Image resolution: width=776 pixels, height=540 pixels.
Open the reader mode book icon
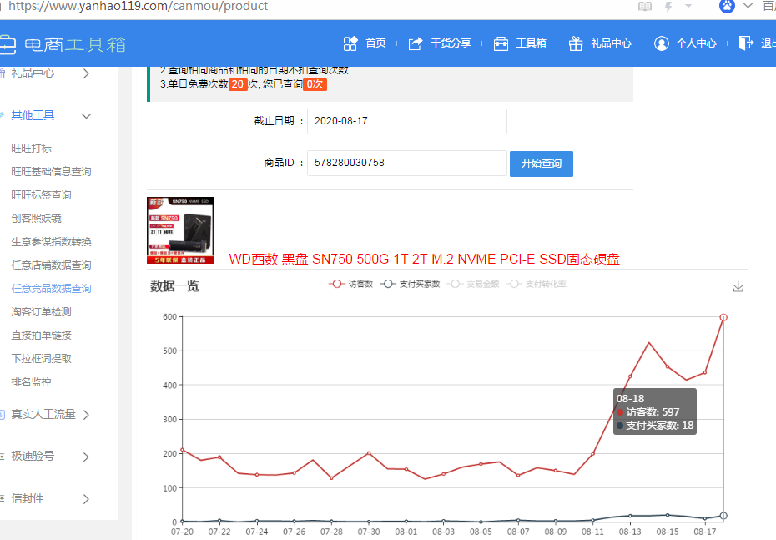(645, 7)
